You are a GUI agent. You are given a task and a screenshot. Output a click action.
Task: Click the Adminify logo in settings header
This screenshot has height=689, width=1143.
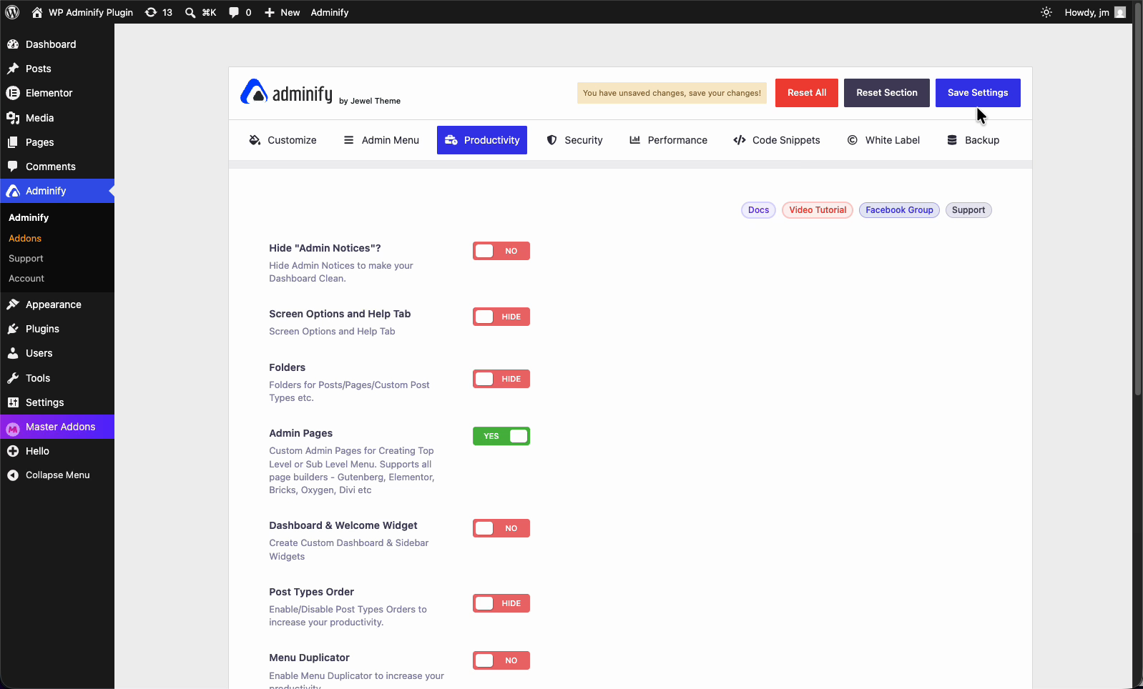(x=286, y=92)
